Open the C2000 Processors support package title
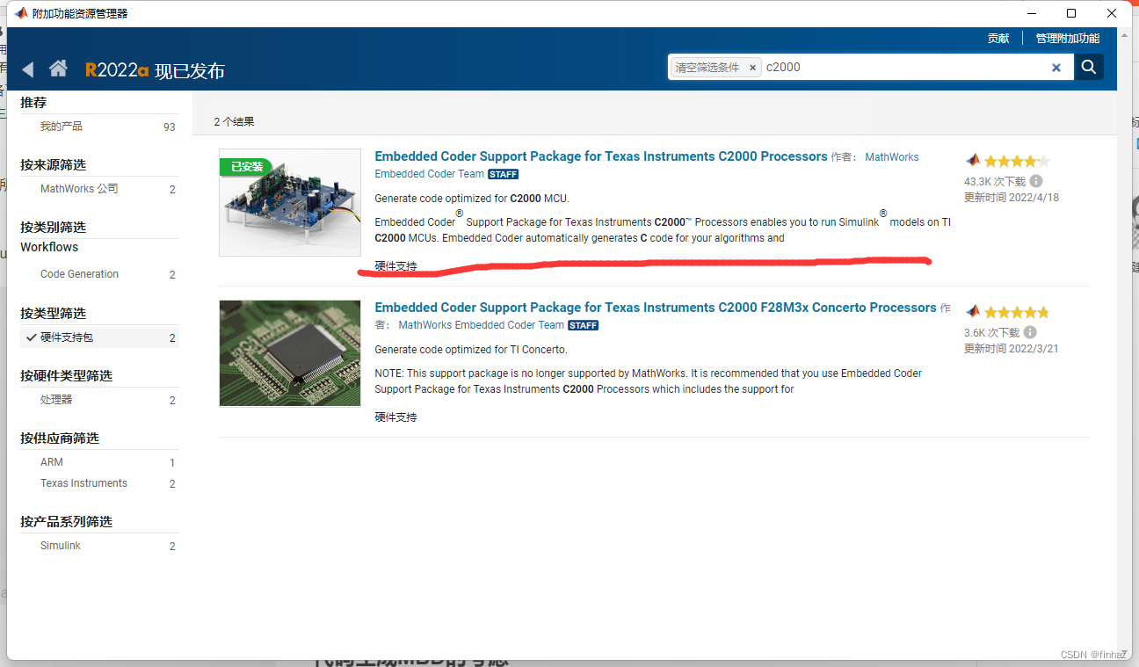Image resolution: width=1139 pixels, height=667 pixels. pyautogui.click(x=601, y=156)
